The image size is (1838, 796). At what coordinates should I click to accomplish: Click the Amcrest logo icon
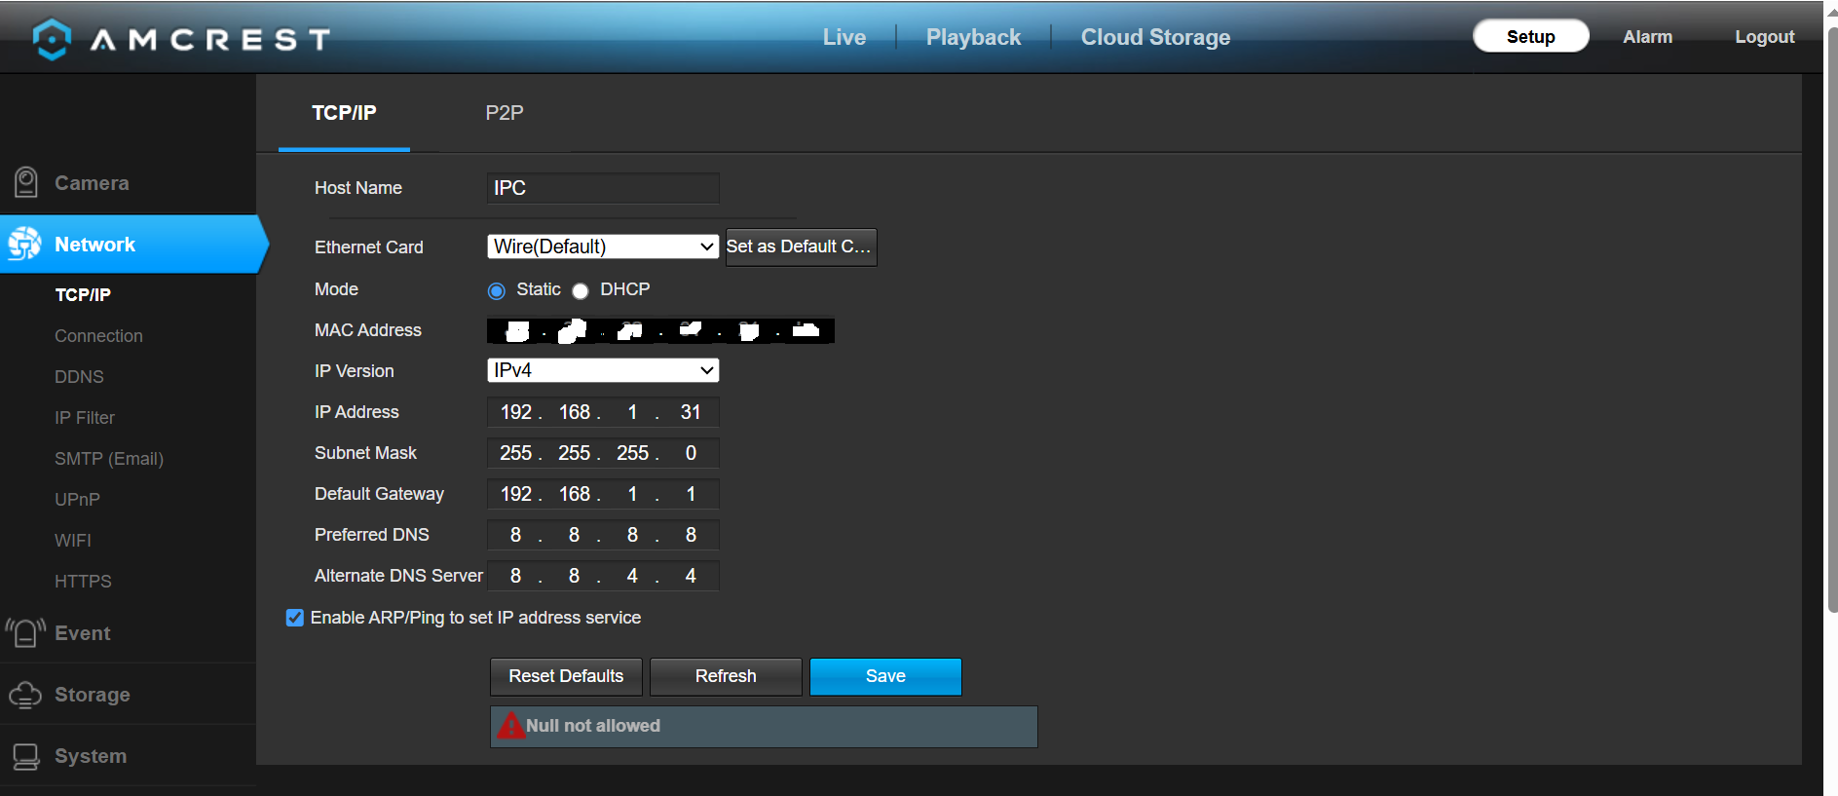click(51, 39)
